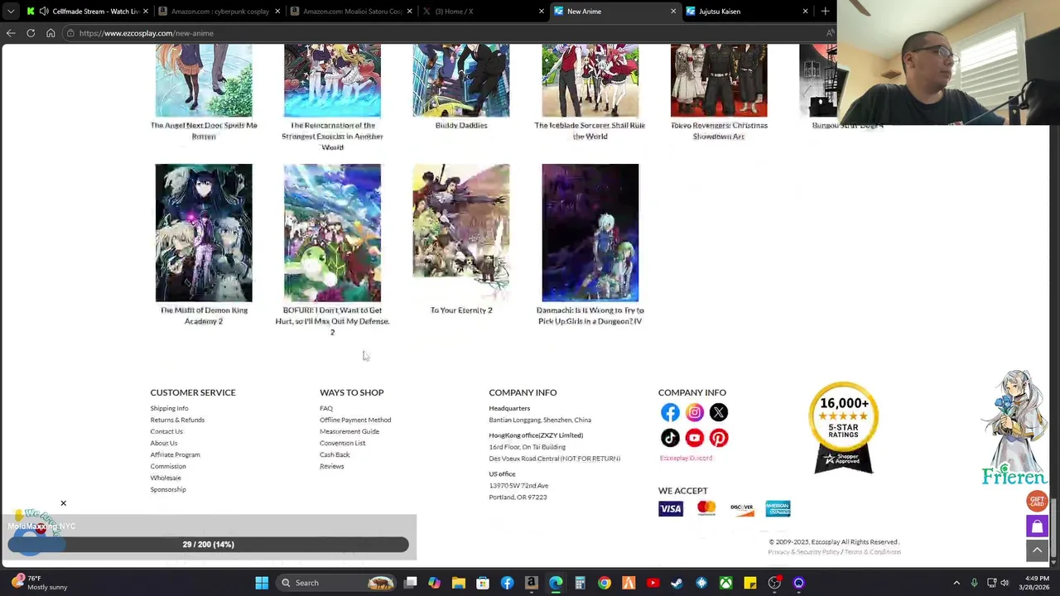Open the X social icon in footer
The image size is (1060, 596).
pyautogui.click(x=718, y=412)
